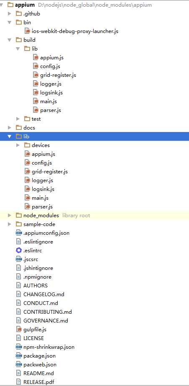This screenshot has width=189, height=386.
Task: Click the JSON icon of .appiumconfig.json
Action: [19, 233]
